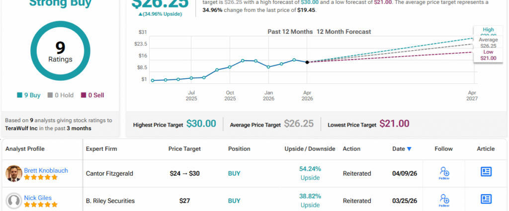Click Nick Giles' avatar placeholder
This screenshot has width=509, height=211.
point(13,201)
